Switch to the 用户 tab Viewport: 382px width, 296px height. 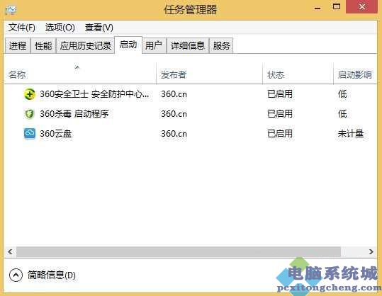(x=154, y=45)
